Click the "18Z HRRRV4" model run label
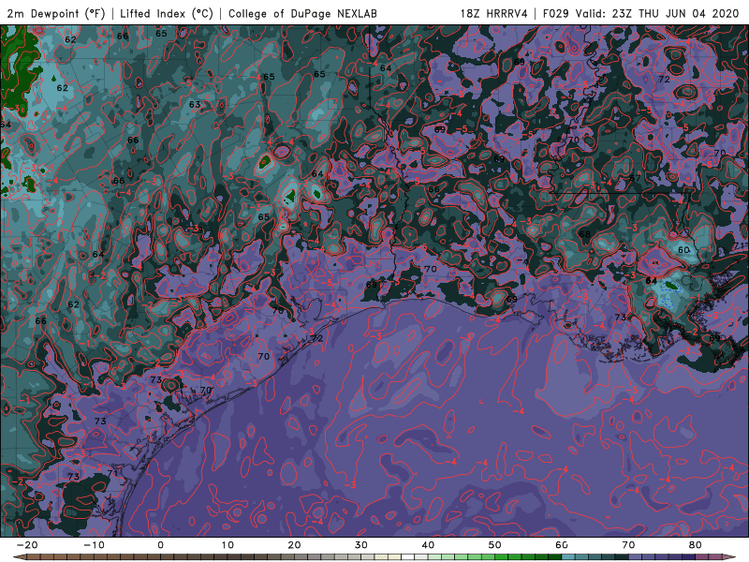The height and width of the screenshot is (562, 749). point(494,13)
